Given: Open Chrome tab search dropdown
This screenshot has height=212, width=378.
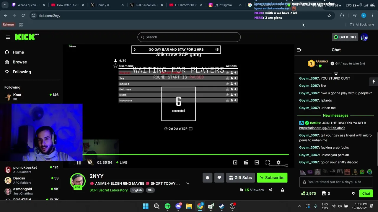Looking at the screenshot, I should coord(5,5).
